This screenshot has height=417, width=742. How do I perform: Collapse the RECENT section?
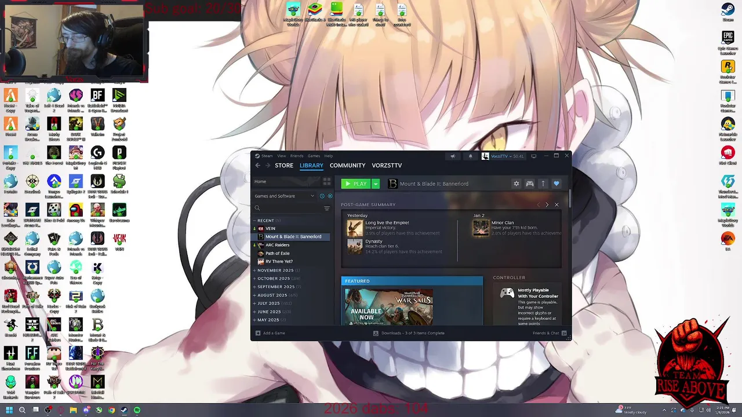coord(267,221)
